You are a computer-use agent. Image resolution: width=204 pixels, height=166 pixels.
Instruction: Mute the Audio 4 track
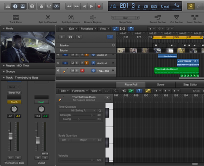coord(73,63)
